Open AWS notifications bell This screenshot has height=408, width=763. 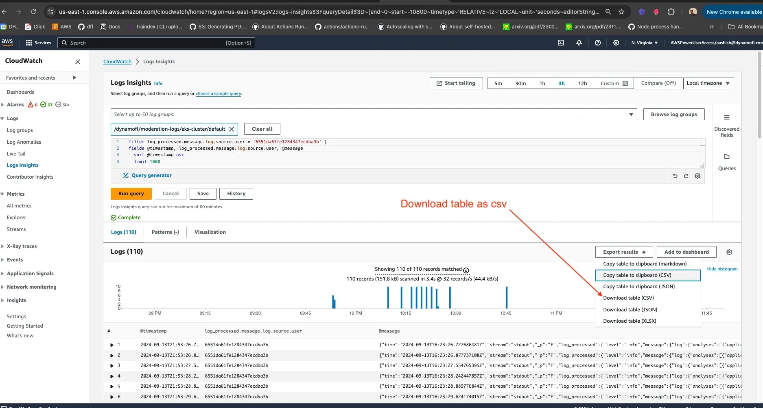pyautogui.click(x=579, y=43)
